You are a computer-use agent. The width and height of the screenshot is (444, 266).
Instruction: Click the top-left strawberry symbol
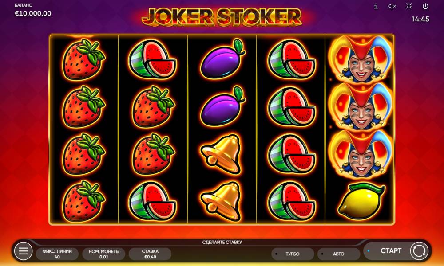pos(83,59)
